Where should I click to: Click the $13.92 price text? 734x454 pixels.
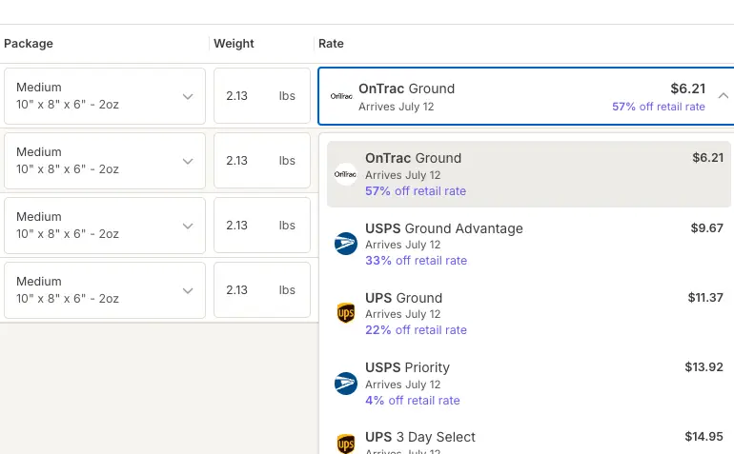click(x=704, y=367)
